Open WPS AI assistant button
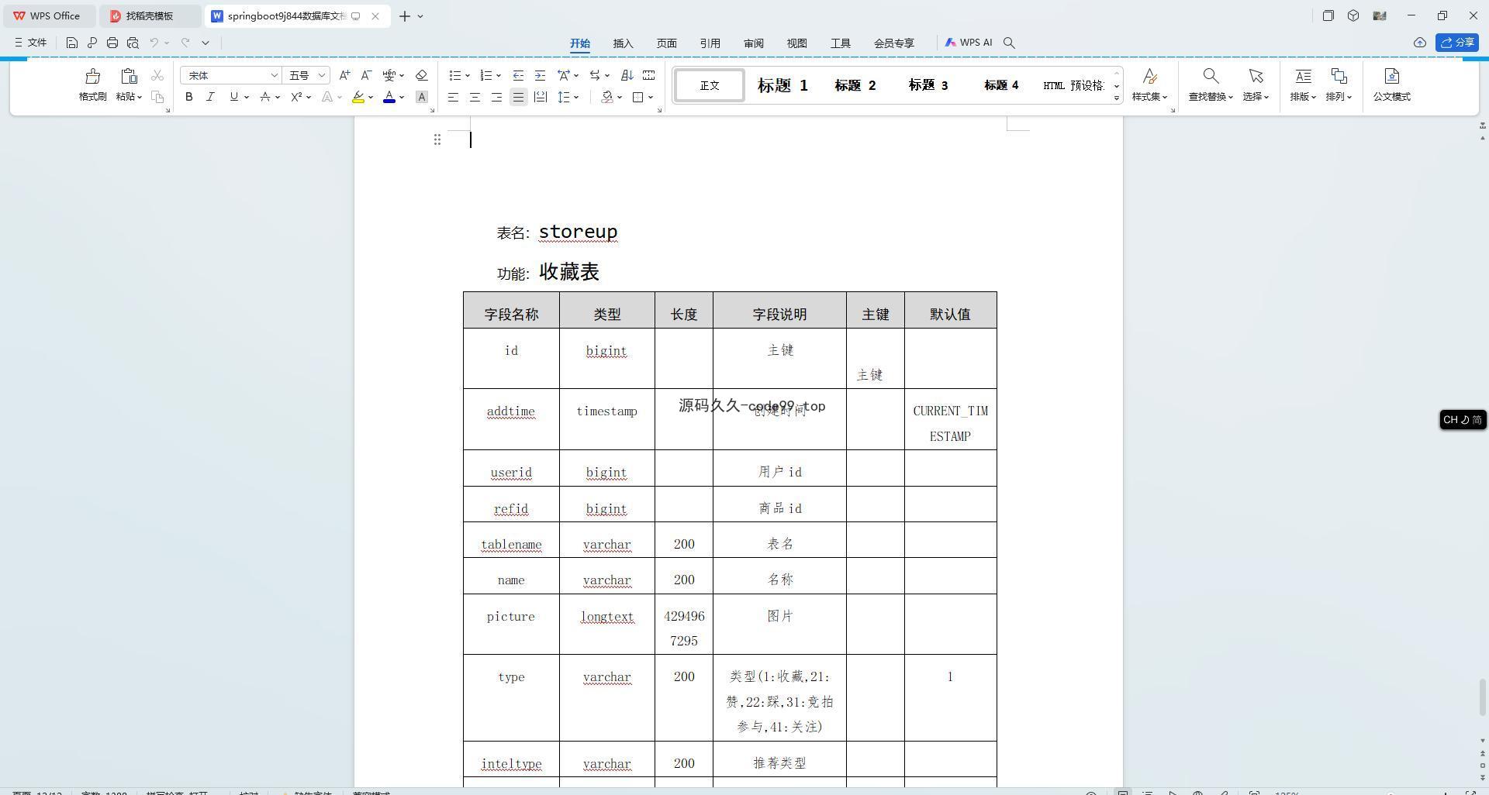1489x795 pixels. point(969,43)
